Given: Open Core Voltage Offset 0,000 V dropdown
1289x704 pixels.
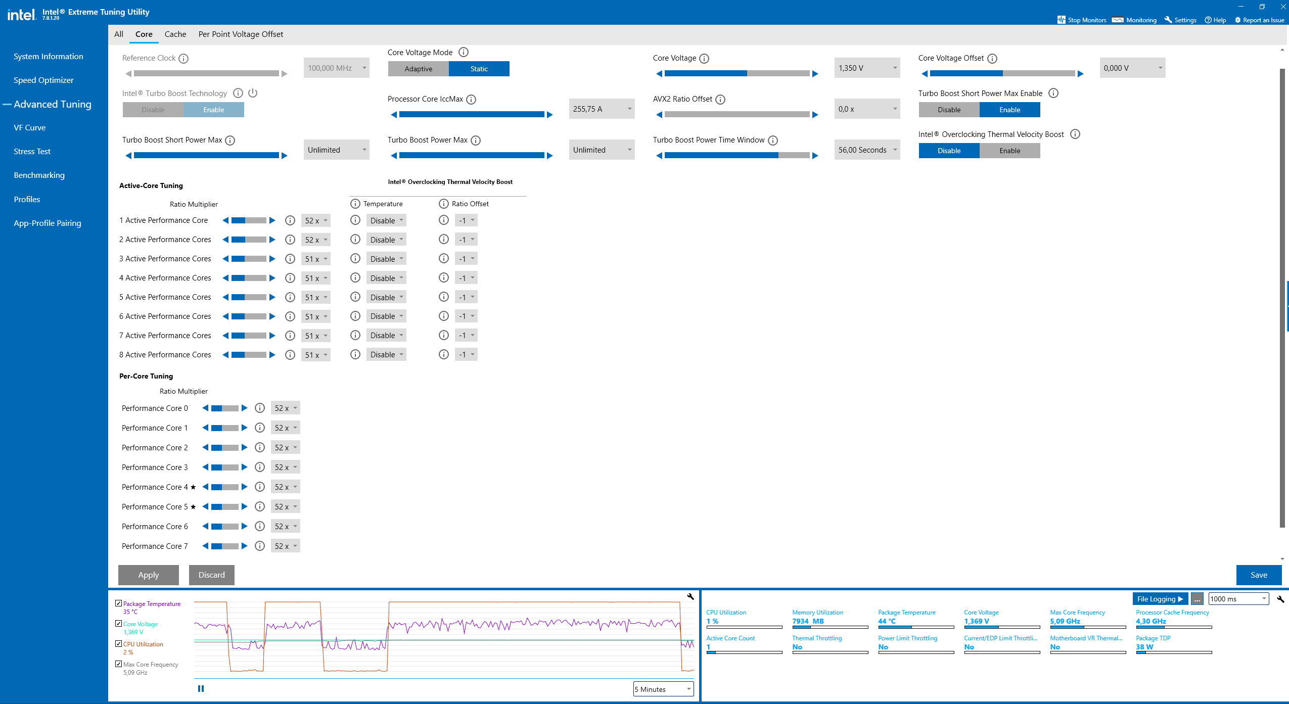Looking at the screenshot, I should click(x=1133, y=68).
